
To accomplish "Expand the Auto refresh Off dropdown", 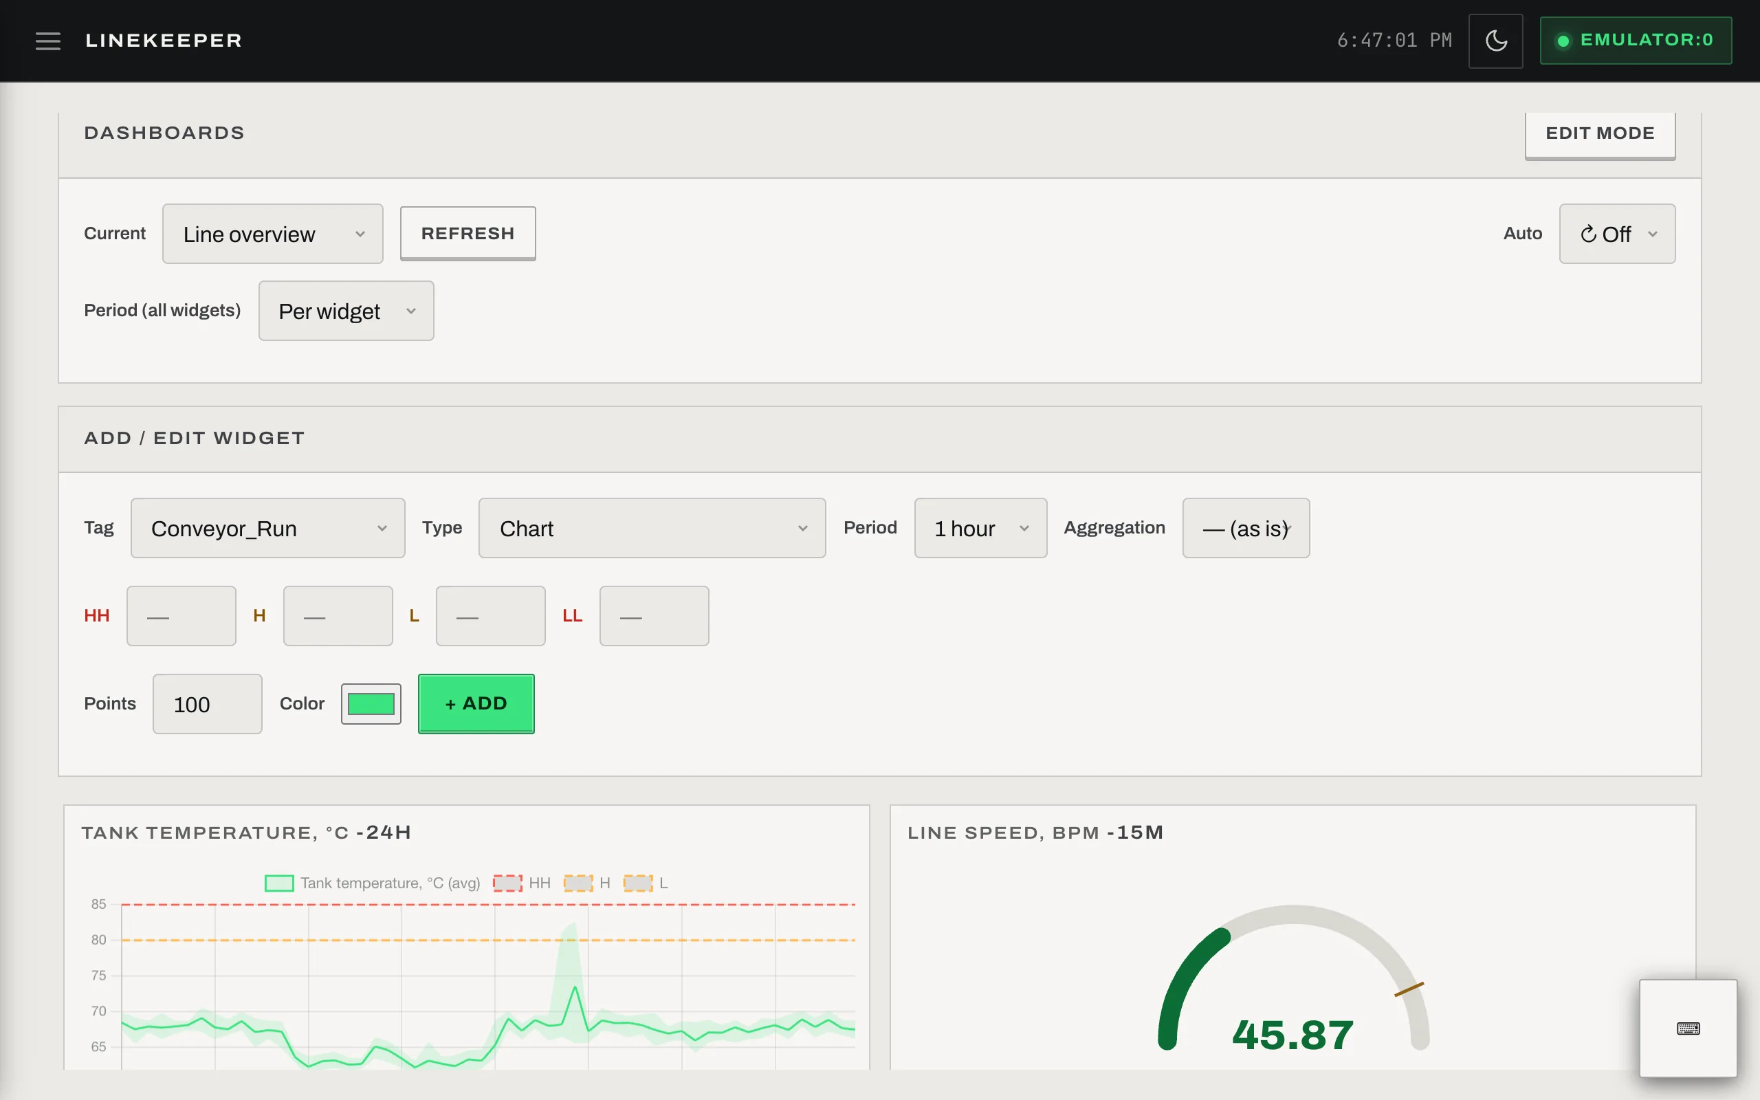I will [1617, 234].
